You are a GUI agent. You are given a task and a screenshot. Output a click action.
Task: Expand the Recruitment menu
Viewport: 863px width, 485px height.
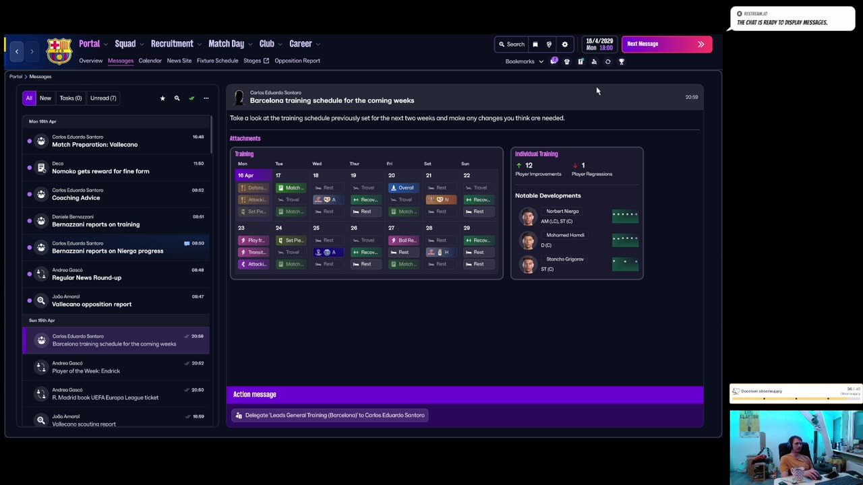coord(176,44)
